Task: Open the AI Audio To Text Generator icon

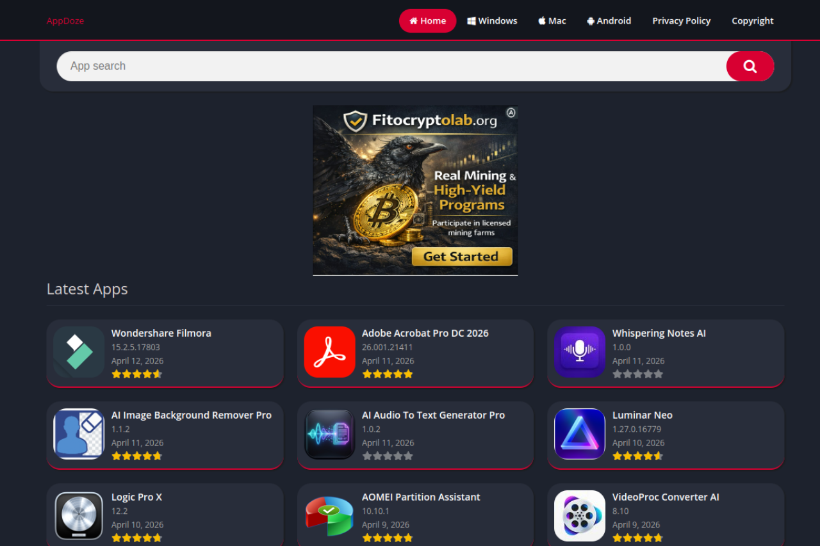Action: click(329, 434)
